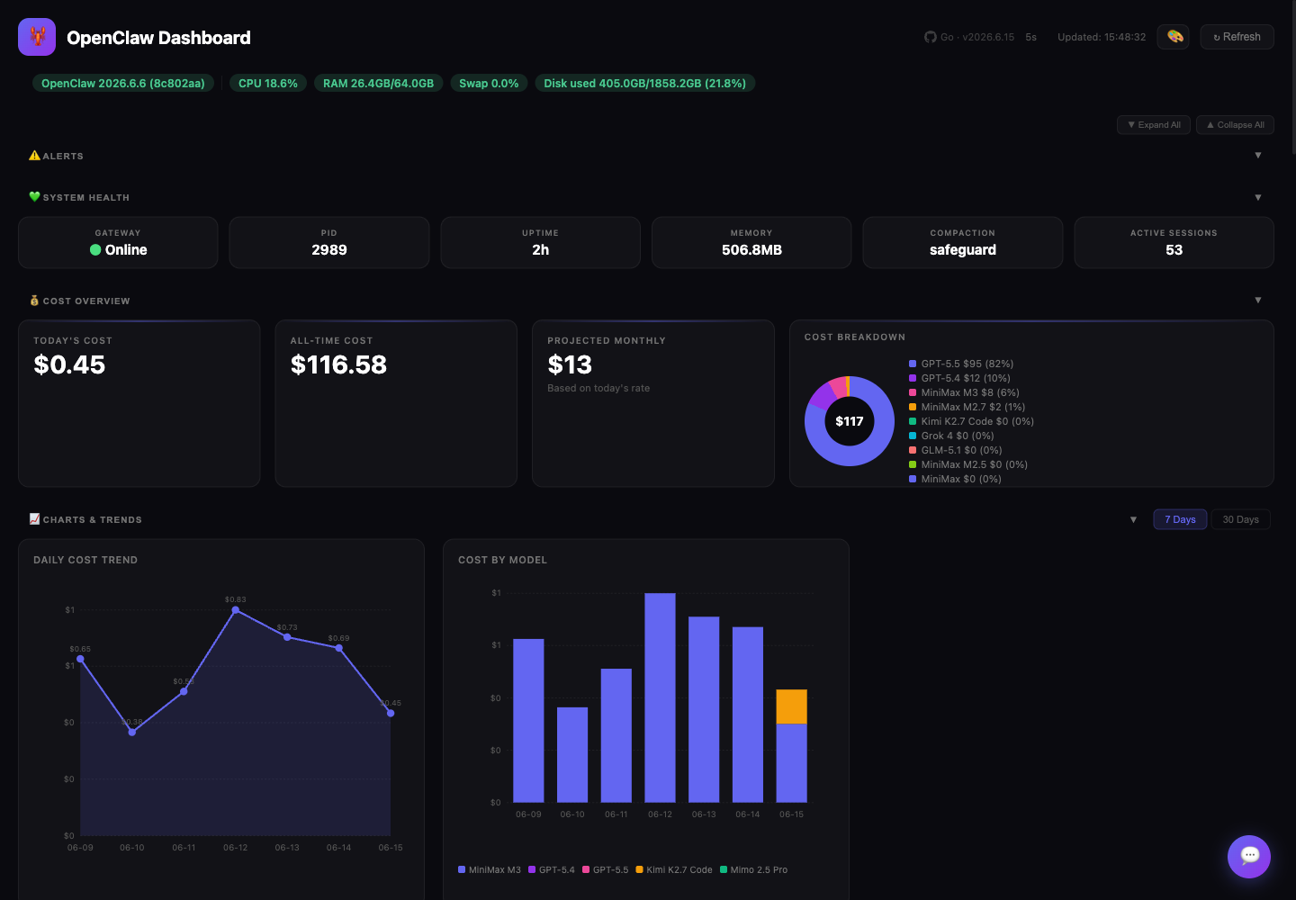Viewport: 1296px width, 900px height.
Task: Click the GPT-5.4 $12 (10%) color swatch
Action: coord(913,378)
